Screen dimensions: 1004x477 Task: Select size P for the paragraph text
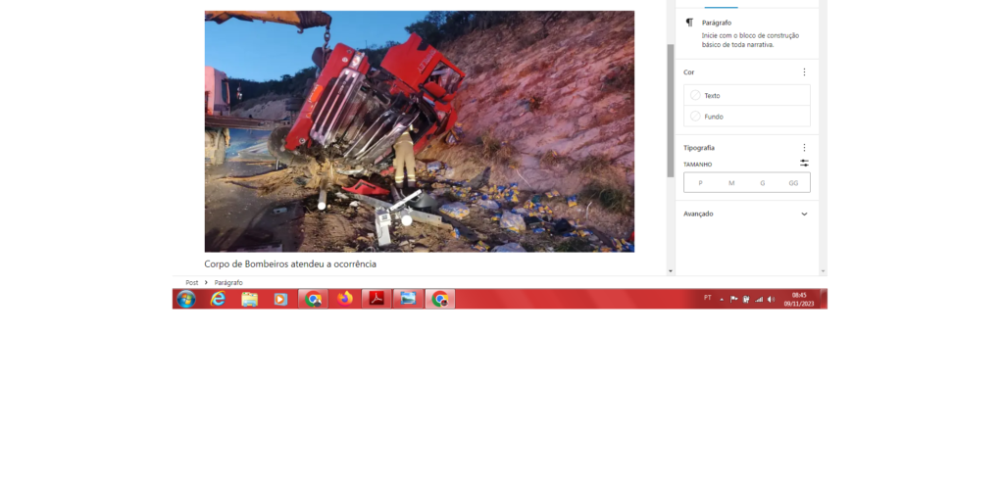[x=700, y=183]
